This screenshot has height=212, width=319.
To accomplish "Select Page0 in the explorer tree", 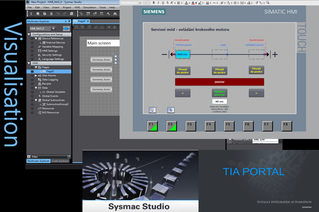I will click(x=50, y=72).
